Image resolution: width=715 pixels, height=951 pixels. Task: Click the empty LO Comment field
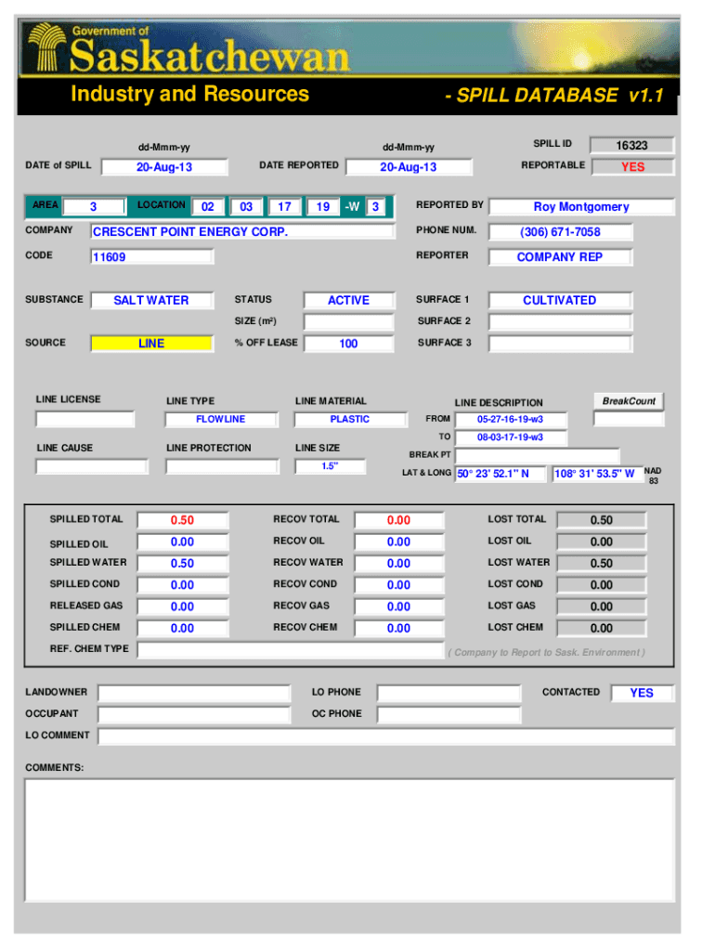pos(385,736)
